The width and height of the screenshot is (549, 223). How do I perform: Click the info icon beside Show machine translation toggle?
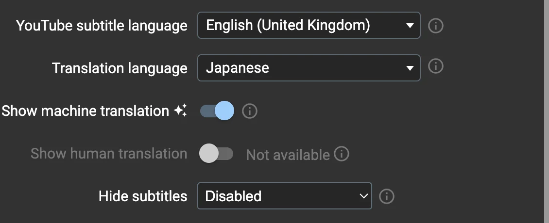pyautogui.click(x=250, y=111)
